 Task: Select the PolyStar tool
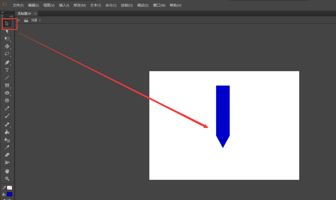coord(7,101)
